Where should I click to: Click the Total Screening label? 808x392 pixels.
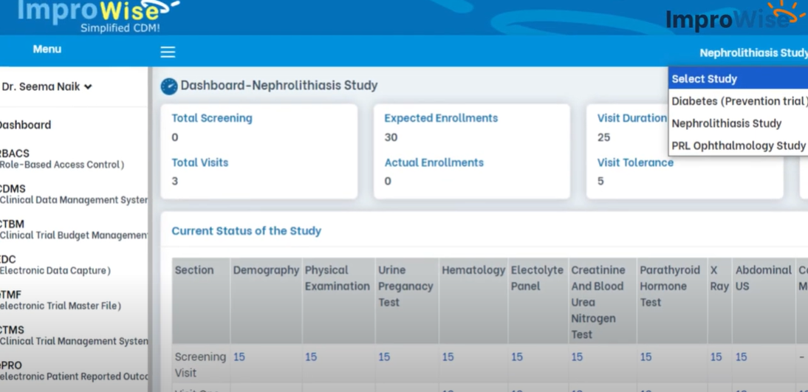point(212,118)
